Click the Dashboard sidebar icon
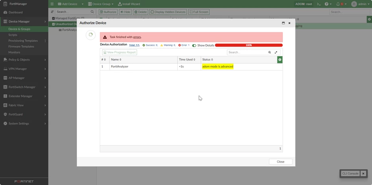This screenshot has height=185, width=372. point(5,12)
